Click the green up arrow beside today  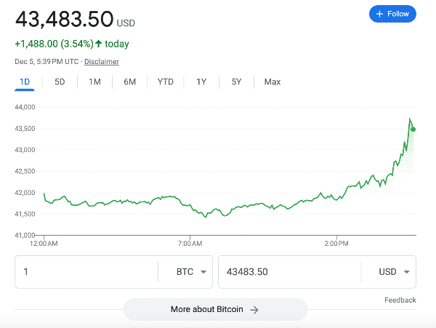pyautogui.click(x=98, y=44)
